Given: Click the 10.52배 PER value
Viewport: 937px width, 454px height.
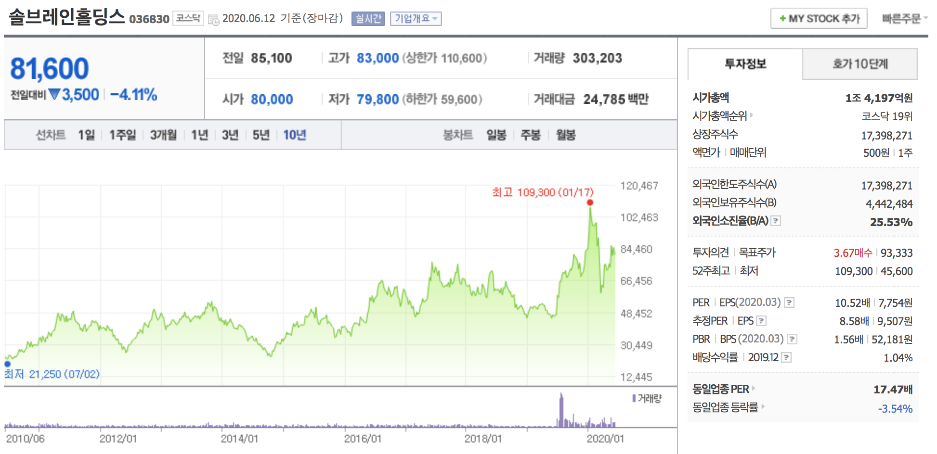Looking at the screenshot, I should click(x=852, y=303).
